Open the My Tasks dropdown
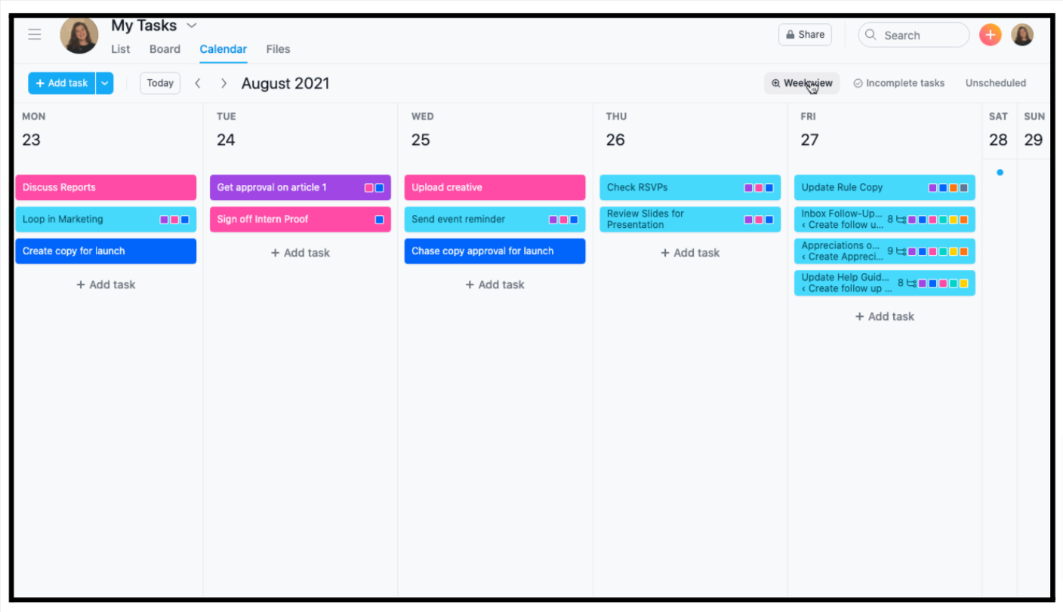This screenshot has height=612, width=1063. click(x=191, y=25)
